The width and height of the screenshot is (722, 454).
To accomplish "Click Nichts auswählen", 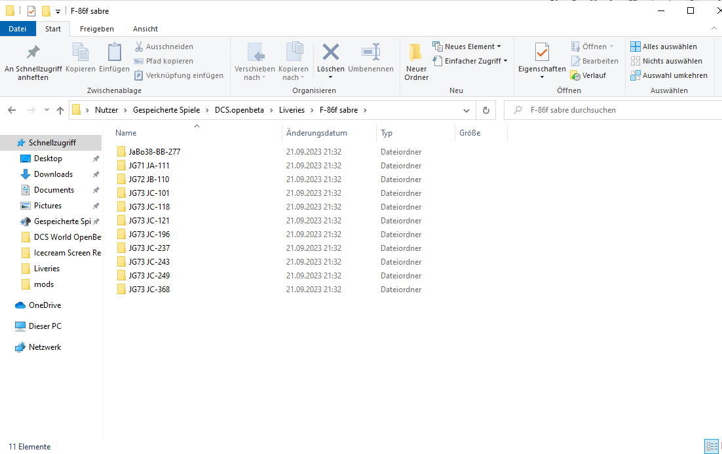I will pyautogui.click(x=666, y=61).
